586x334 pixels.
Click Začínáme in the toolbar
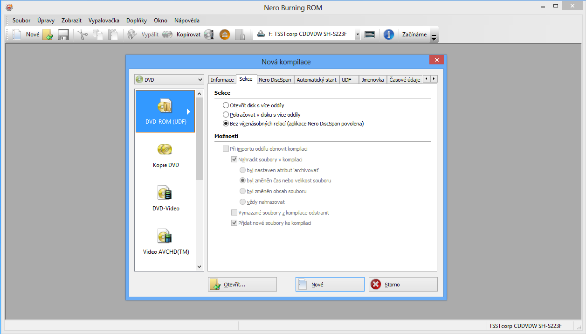pos(414,35)
